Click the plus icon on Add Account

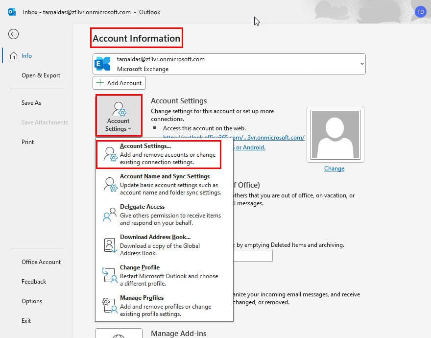point(100,83)
